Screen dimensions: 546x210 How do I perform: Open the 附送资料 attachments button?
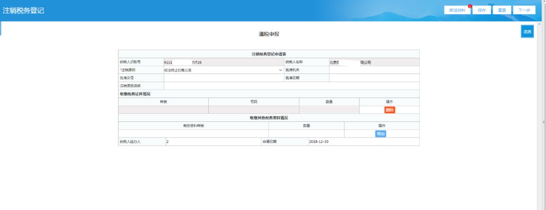coord(457,10)
